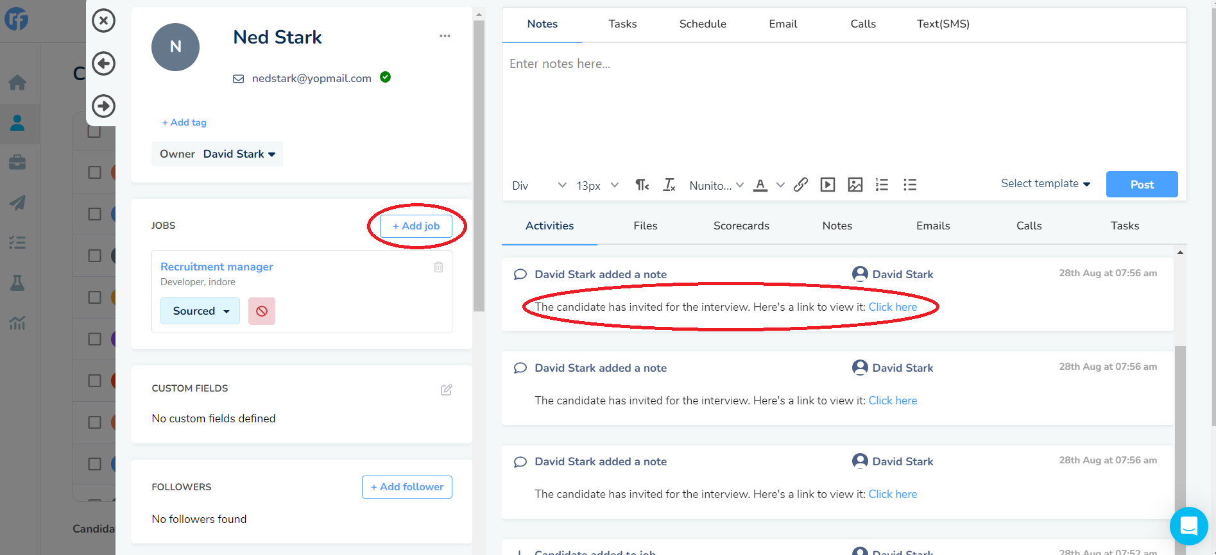Image resolution: width=1216 pixels, height=555 pixels.
Task: Click the + Add job button
Action: point(416,226)
